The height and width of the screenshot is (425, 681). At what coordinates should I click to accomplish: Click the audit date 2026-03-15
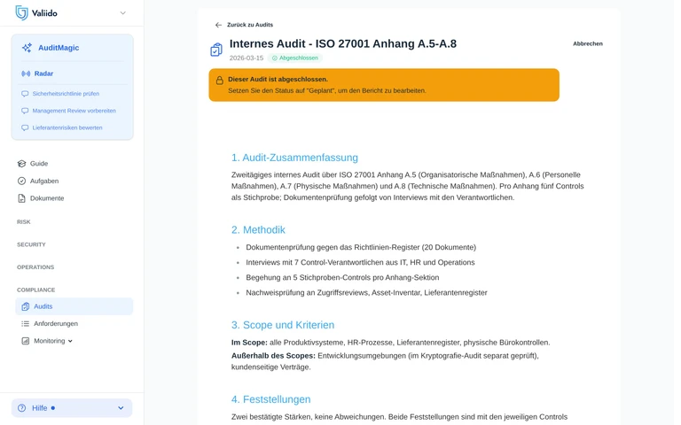click(x=247, y=58)
